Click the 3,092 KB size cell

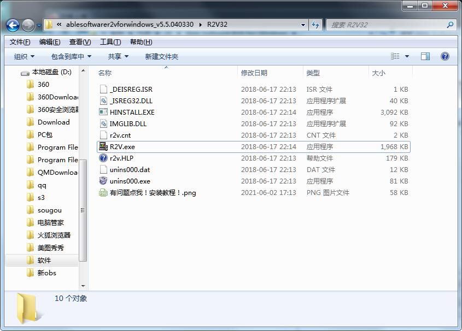(394, 112)
